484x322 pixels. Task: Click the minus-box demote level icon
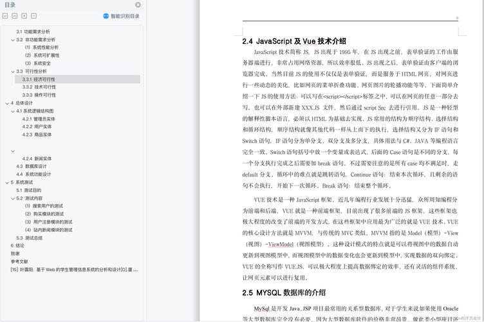33,15
